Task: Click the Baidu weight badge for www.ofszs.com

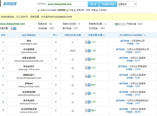Action: pos(88,51)
